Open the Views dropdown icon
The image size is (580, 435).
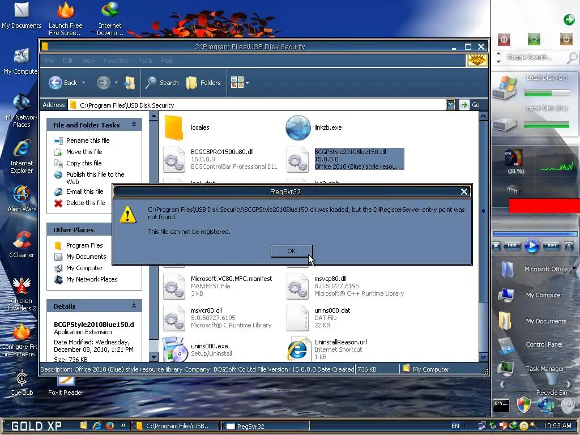[x=240, y=83]
